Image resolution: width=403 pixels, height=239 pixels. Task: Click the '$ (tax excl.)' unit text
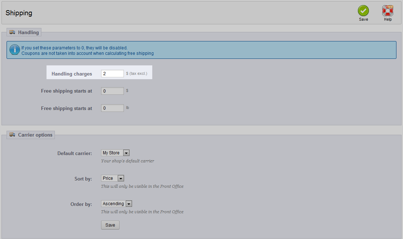[137, 73]
